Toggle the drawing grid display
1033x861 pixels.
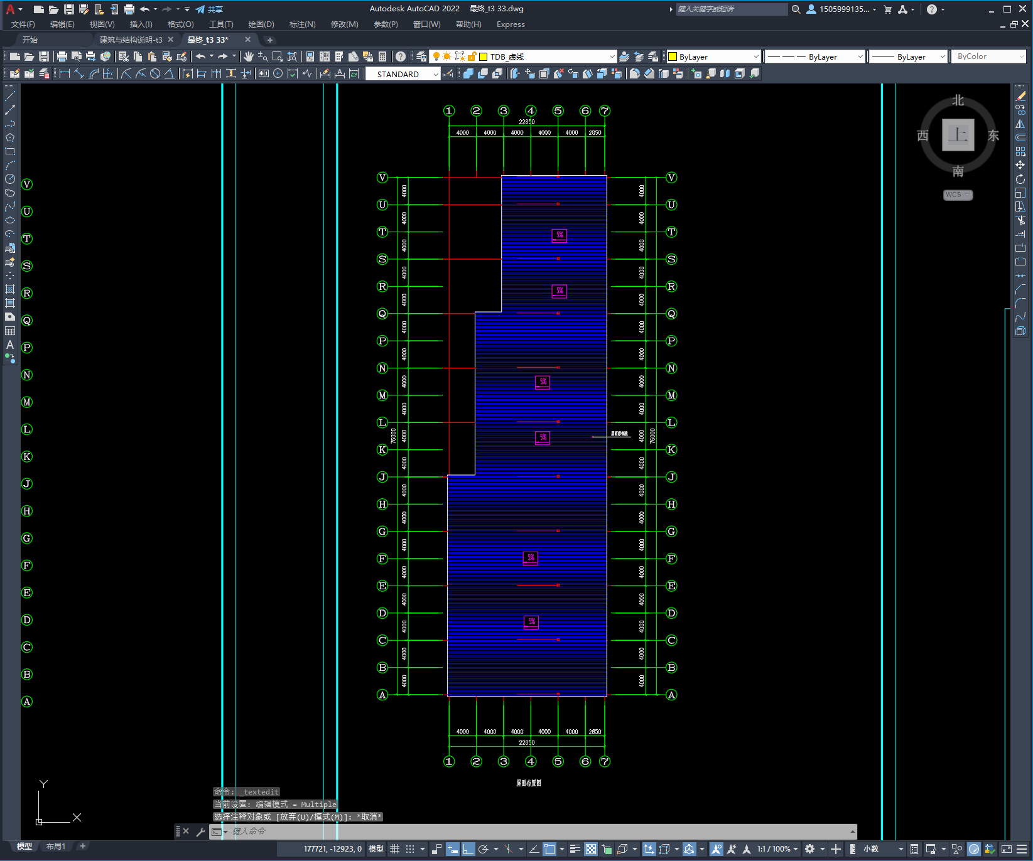point(395,849)
